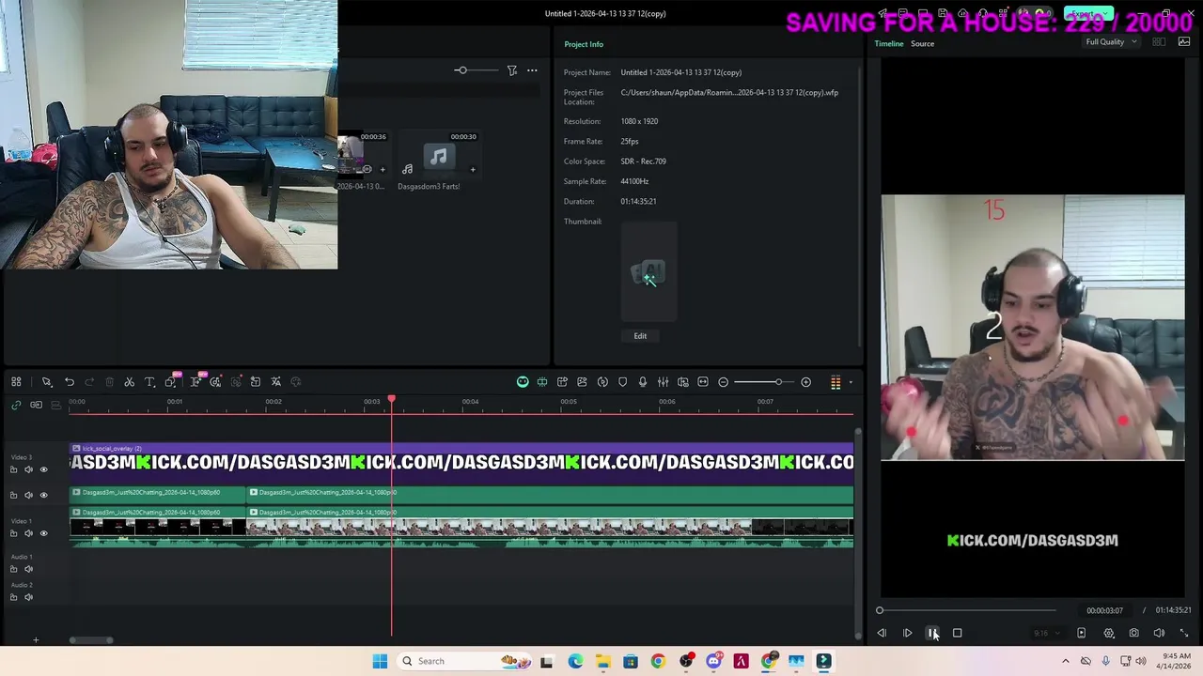Screen dimensions: 1203x676
Task: Choose the select/pointer tool in timeline toolbar
Action: pyautogui.click(x=46, y=382)
